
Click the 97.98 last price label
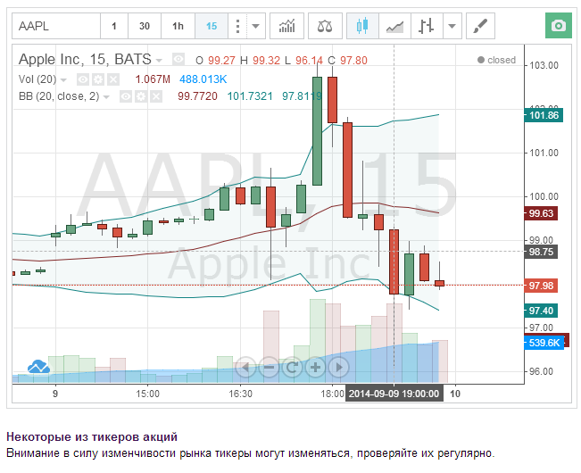541,286
